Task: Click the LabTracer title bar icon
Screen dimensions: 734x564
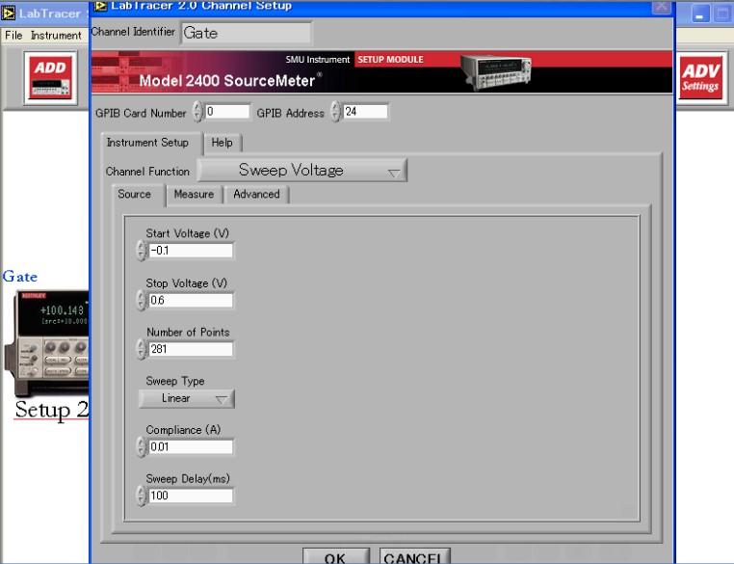Action: coord(8,13)
